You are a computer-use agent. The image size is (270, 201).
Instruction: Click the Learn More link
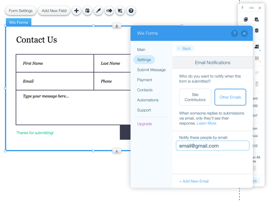206,123
